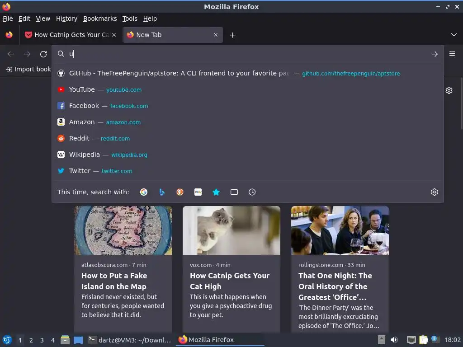Viewport: 463px width, 347px height.
Task: Search with DuckDuckGo this time
Action: [180, 192]
